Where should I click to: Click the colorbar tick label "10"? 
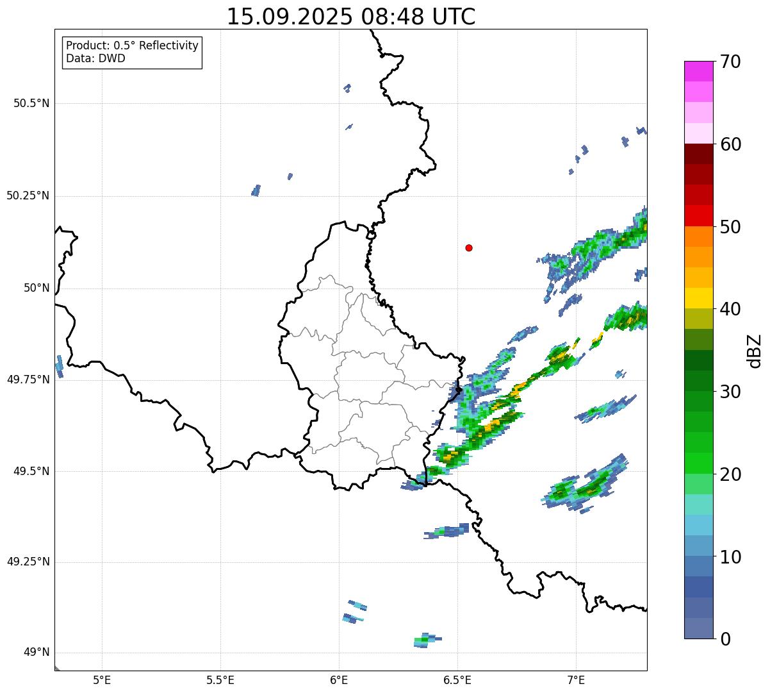tap(730, 556)
